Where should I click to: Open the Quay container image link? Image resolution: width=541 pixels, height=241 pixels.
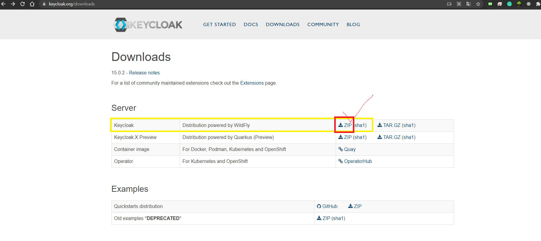(347, 149)
